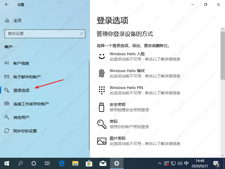
Task: Select the 安全密钥 security key icon
Action: [102, 107]
